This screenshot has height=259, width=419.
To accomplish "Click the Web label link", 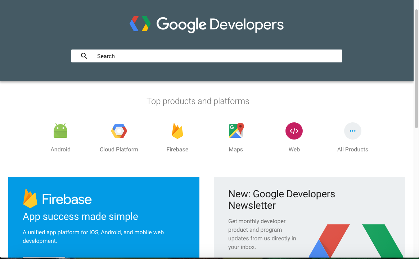I will click(294, 150).
